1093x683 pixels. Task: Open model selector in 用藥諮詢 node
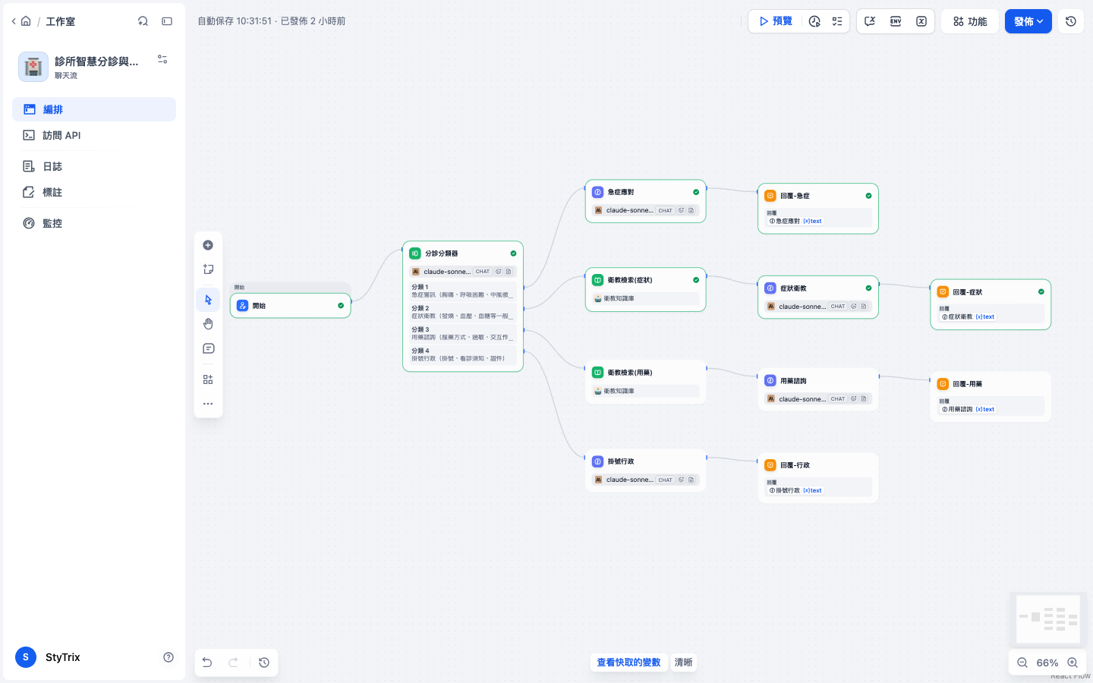pyautogui.click(x=818, y=398)
